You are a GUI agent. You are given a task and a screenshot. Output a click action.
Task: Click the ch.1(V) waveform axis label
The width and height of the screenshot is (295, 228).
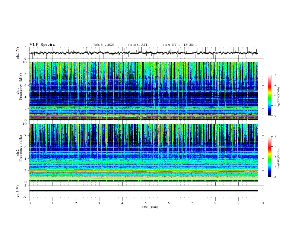coord(18,53)
